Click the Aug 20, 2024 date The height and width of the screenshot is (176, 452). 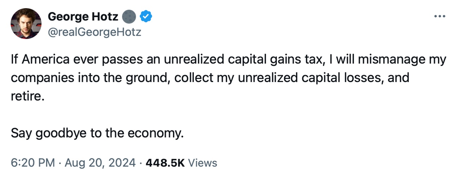click(101, 163)
